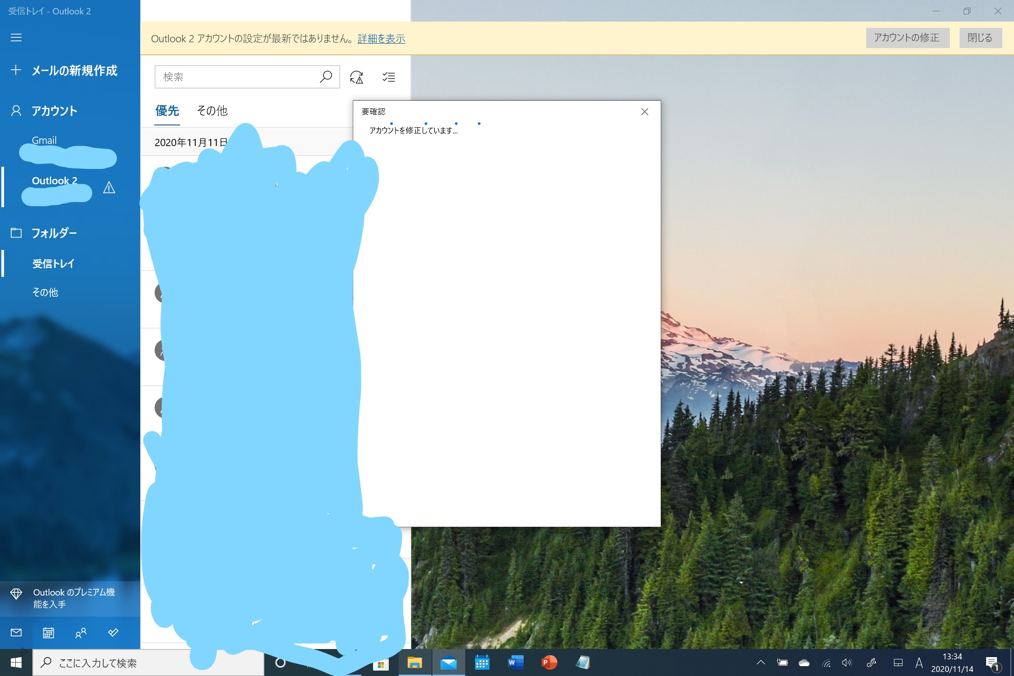Launch PowerPoint from taskbar

point(549,663)
